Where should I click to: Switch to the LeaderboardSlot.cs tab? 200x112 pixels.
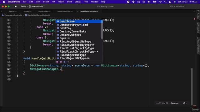click(x=65, y=11)
